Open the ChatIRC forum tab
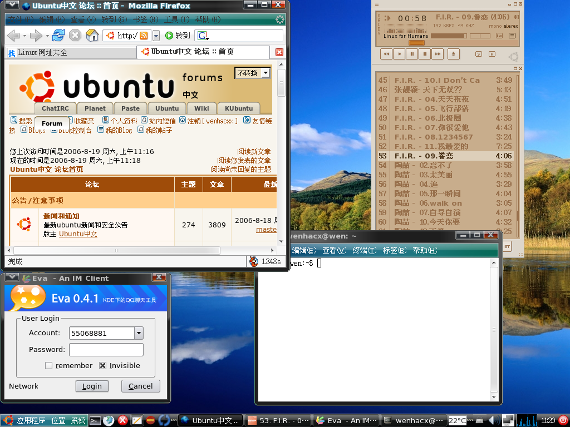The width and height of the screenshot is (570, 427). (x=55, y=108)
